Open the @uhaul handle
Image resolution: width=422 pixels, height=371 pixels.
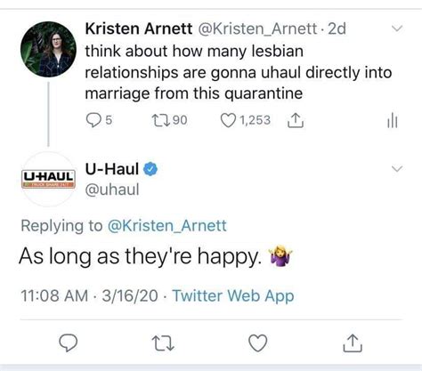point(112,190)
